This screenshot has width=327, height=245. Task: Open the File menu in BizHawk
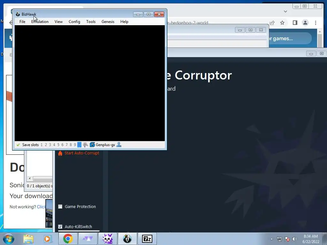[22, 22]
